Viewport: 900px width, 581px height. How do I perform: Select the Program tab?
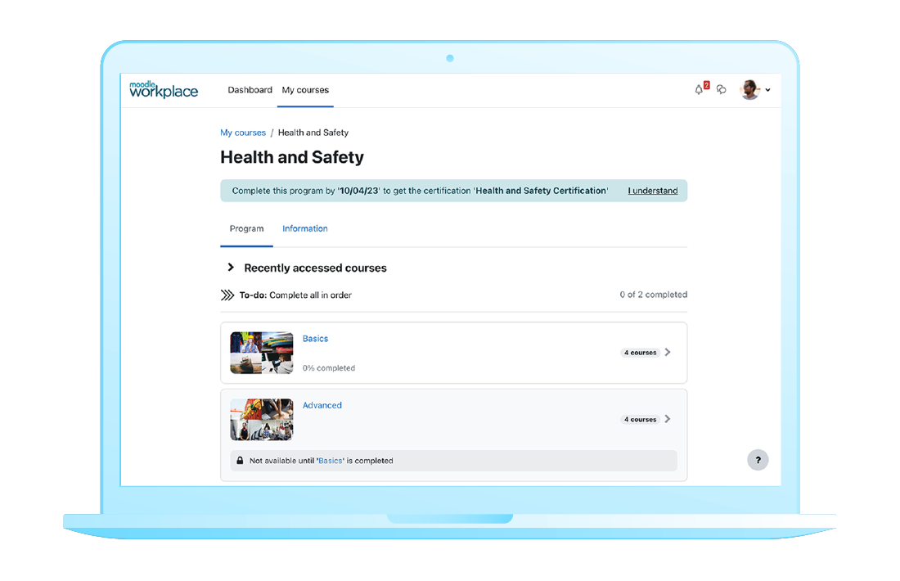click(x=246, y=229)
